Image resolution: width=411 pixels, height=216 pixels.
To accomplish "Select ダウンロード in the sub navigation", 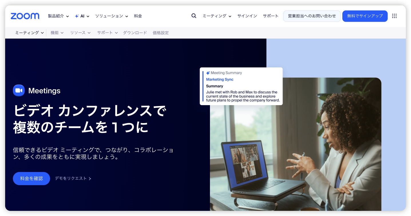I will [x=135, y=33].
